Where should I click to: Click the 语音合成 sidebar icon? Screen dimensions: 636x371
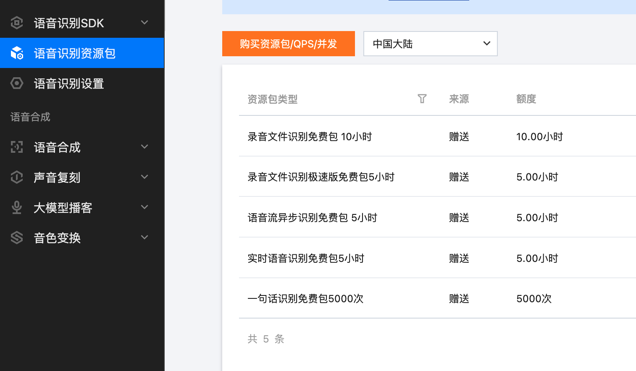[16, 147]
